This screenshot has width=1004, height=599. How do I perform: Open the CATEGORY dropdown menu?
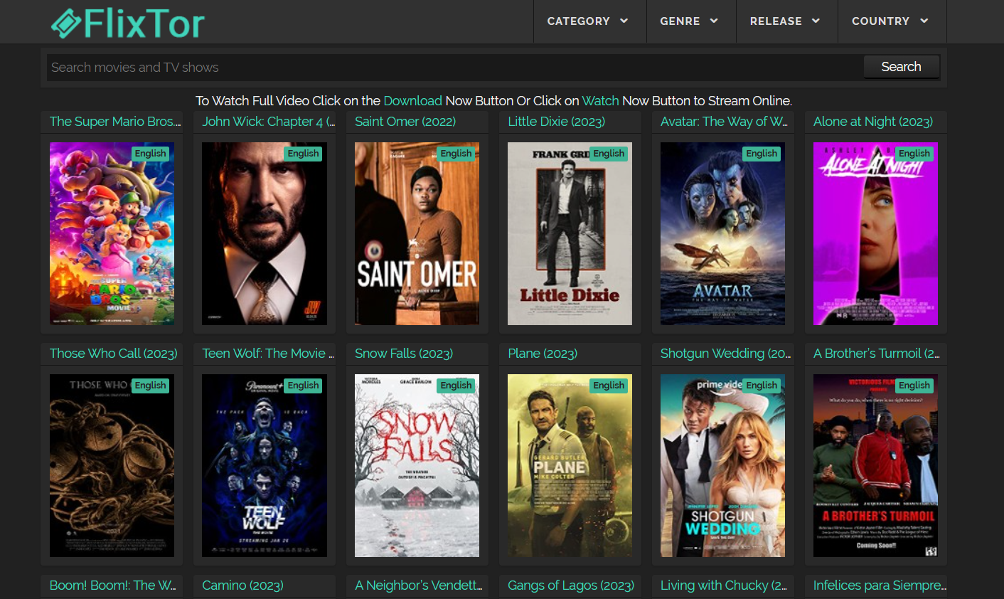[589, 21]
